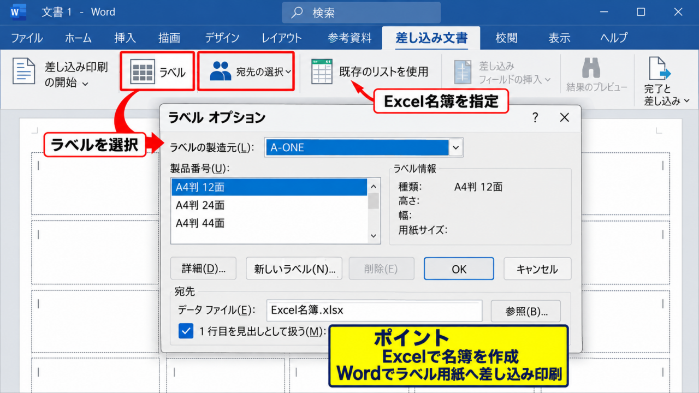Switch to the デザイン tab

(x=222, y=38)
